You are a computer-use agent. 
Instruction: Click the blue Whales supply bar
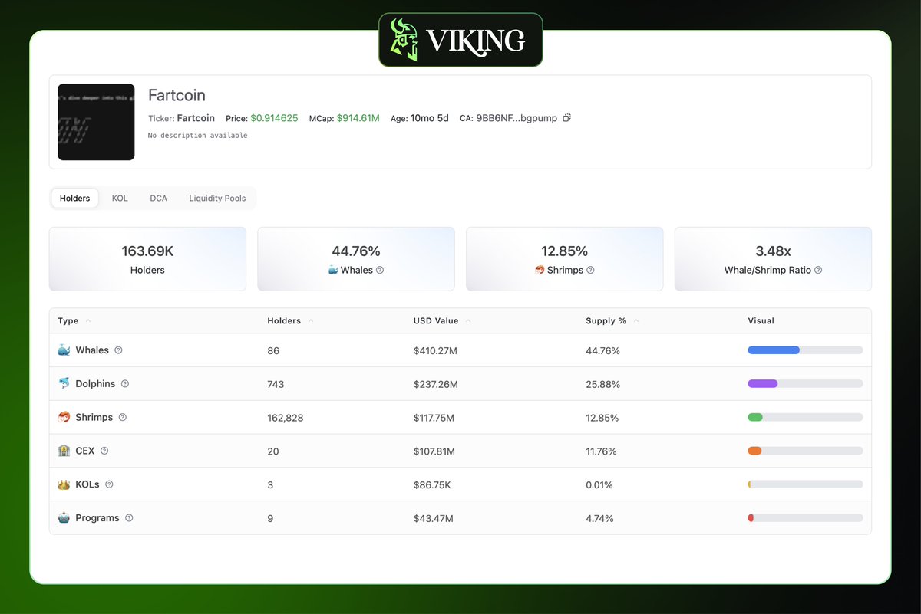[x=774, y=350]
